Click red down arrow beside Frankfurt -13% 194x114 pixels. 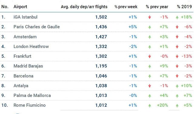(x=177, y=57)
